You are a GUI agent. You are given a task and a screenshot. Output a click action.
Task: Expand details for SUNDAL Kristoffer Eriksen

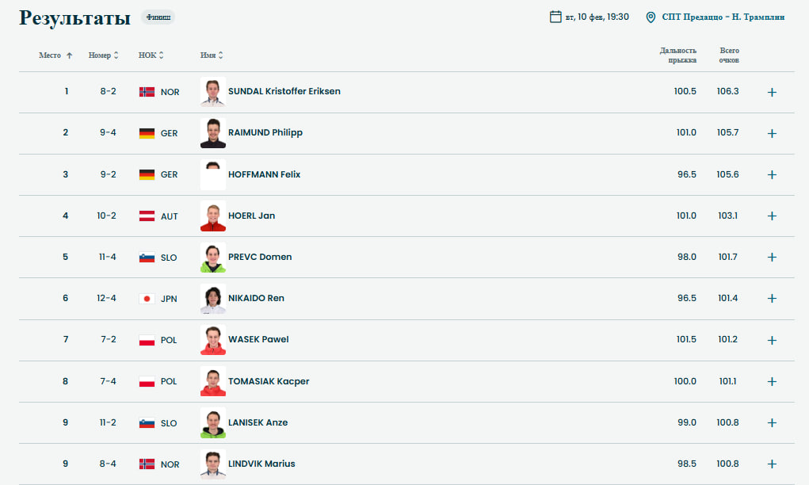772,92
